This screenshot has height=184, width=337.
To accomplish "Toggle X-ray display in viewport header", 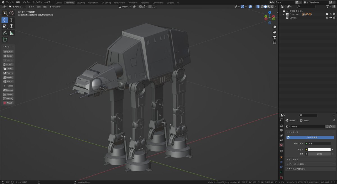I will point(258,6).
